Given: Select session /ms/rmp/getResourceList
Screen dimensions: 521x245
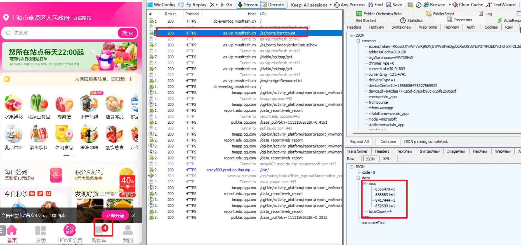Looking at the screenshot, I should click(245, 81).
